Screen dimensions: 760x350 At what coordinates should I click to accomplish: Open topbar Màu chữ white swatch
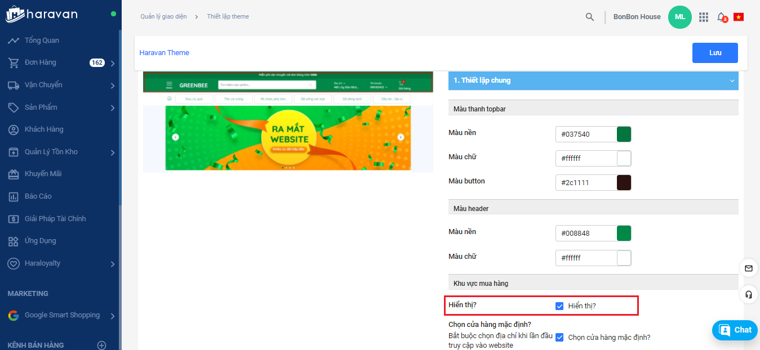(x=624, y=159)
